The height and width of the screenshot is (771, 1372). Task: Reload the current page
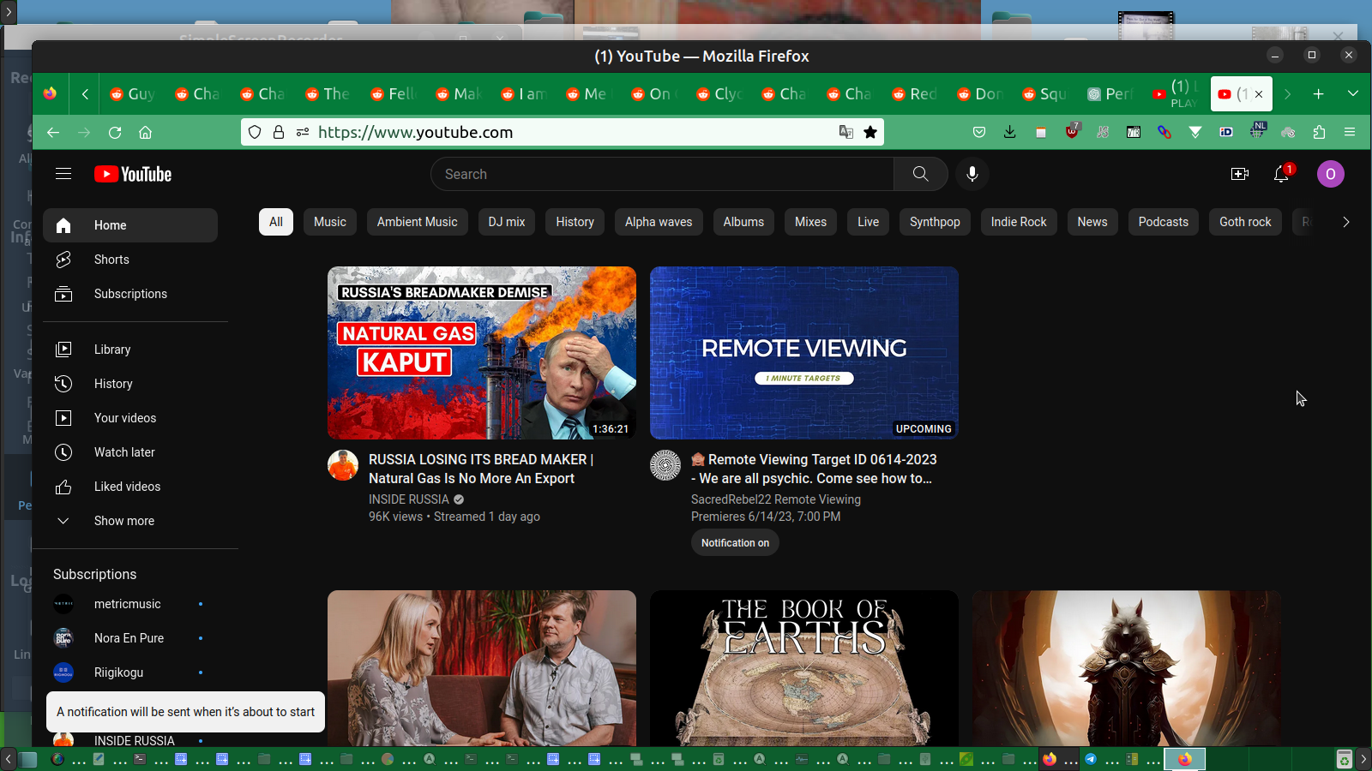click(x=115, y=132)
